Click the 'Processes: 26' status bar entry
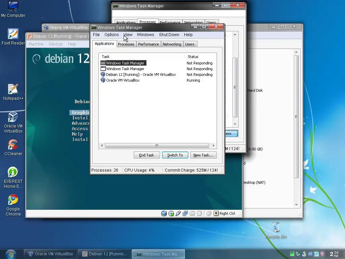345x259 pixels. tap(105, 170)
